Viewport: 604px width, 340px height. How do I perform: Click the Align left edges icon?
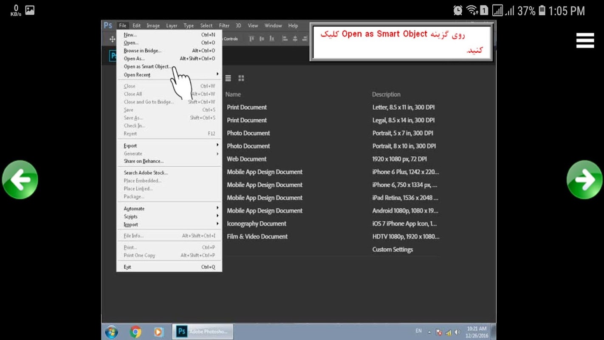285,39
